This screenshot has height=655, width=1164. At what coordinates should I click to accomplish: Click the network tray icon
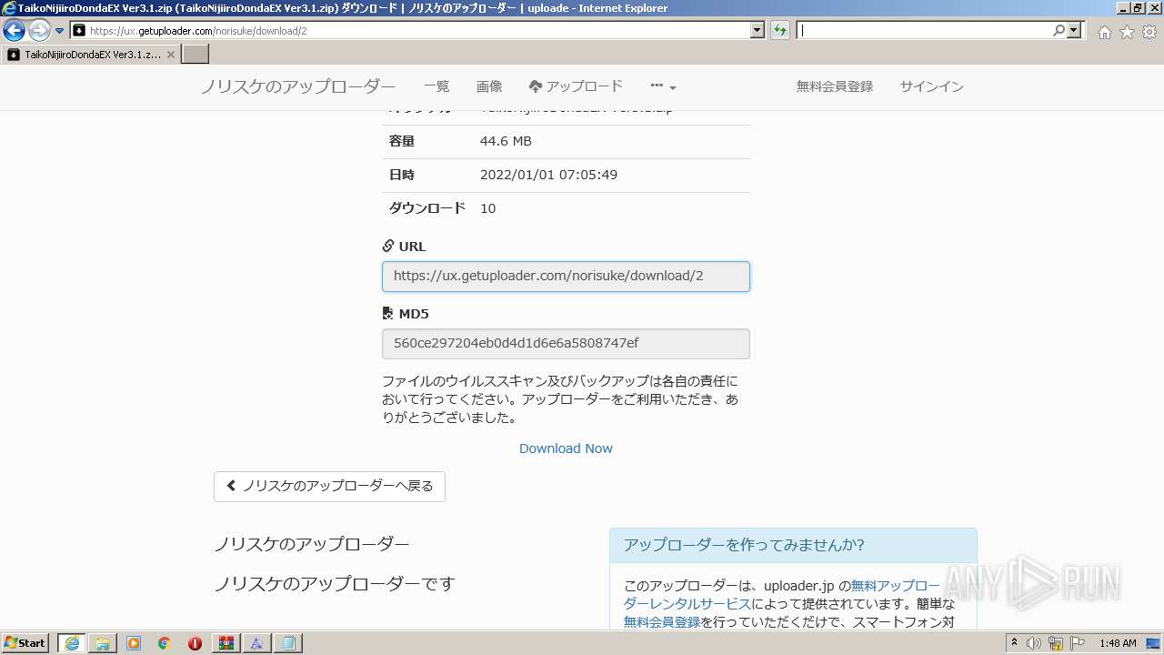pyautogui.click(x=1056, y=643)
